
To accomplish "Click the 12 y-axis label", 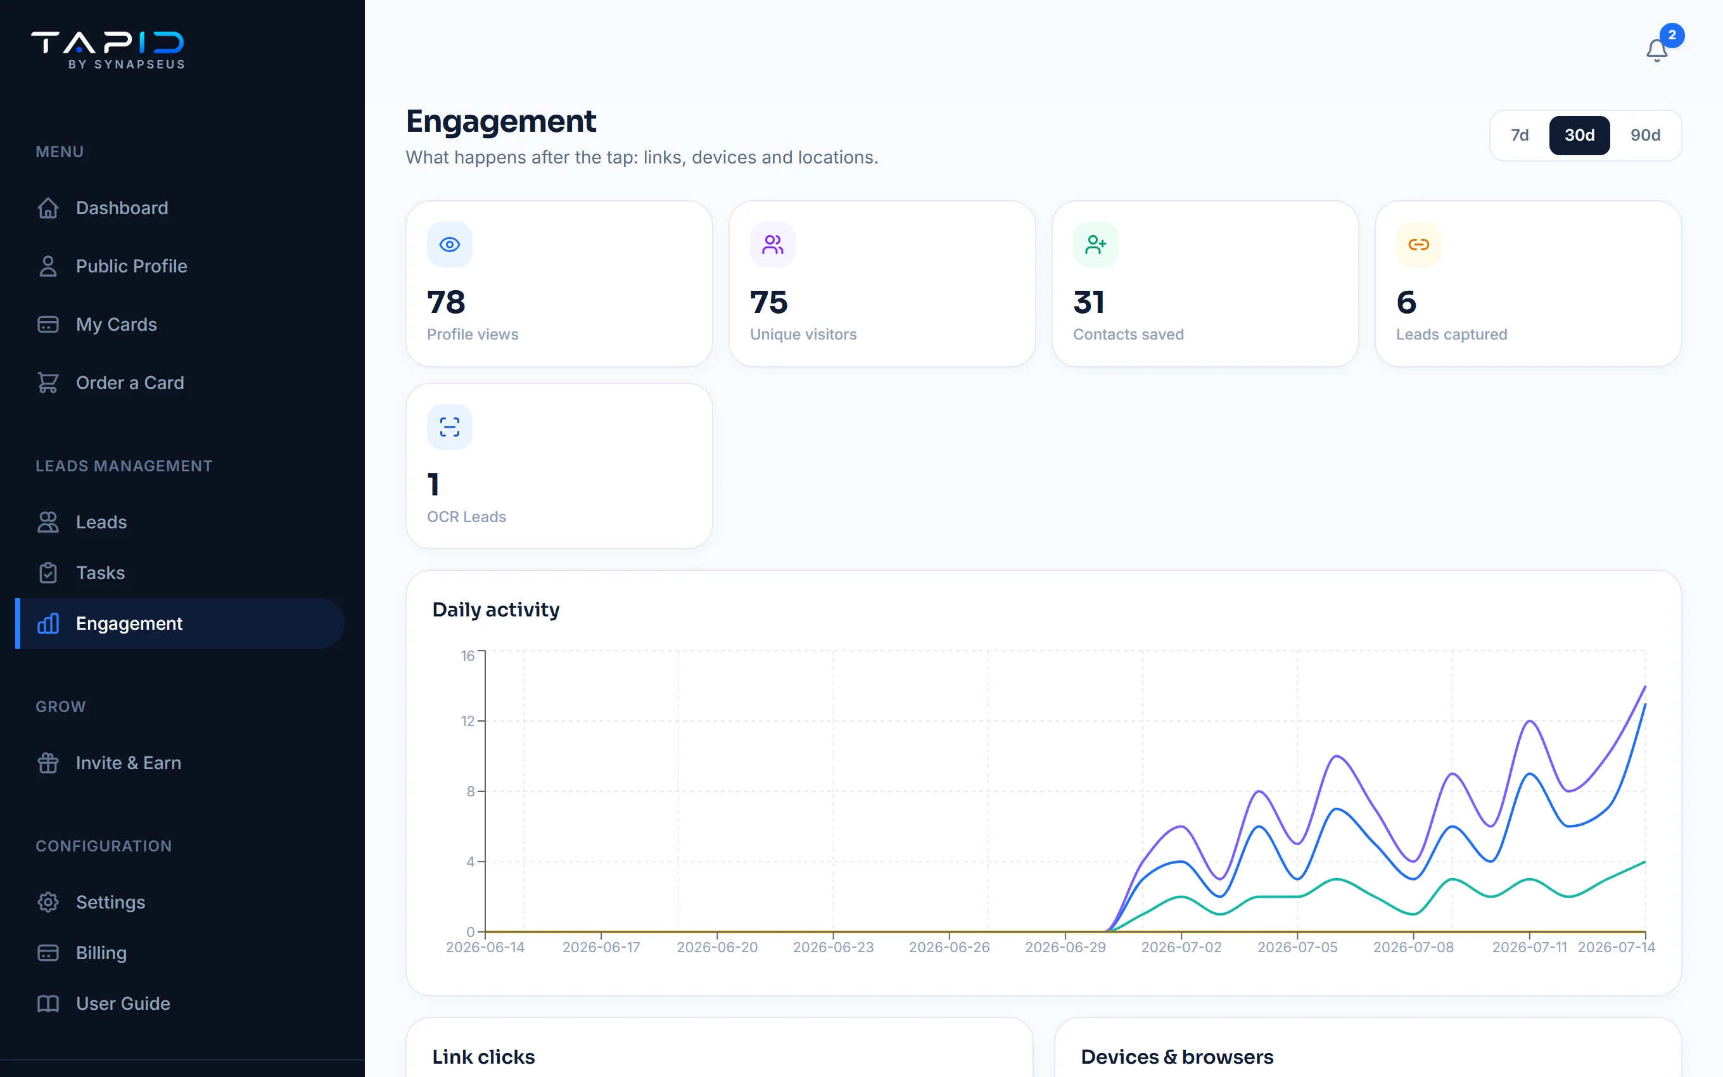I will coord(467,721).
